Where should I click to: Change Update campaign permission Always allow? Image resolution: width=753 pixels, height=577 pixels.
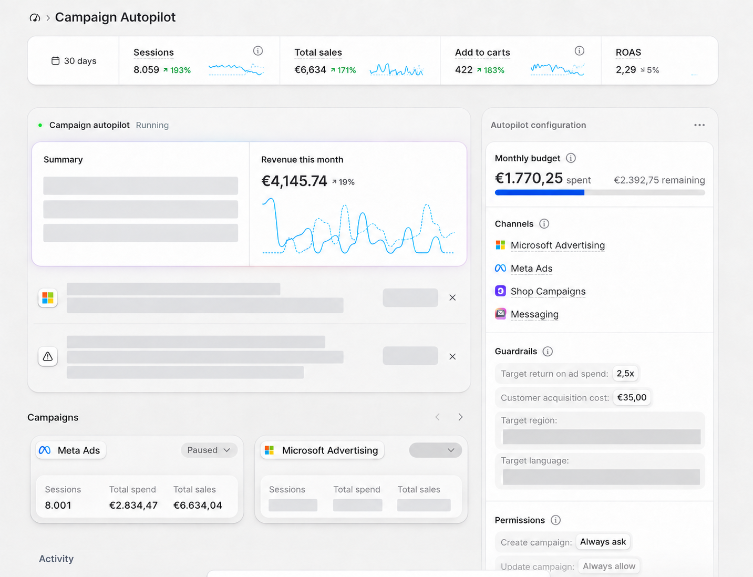[609, 566]
